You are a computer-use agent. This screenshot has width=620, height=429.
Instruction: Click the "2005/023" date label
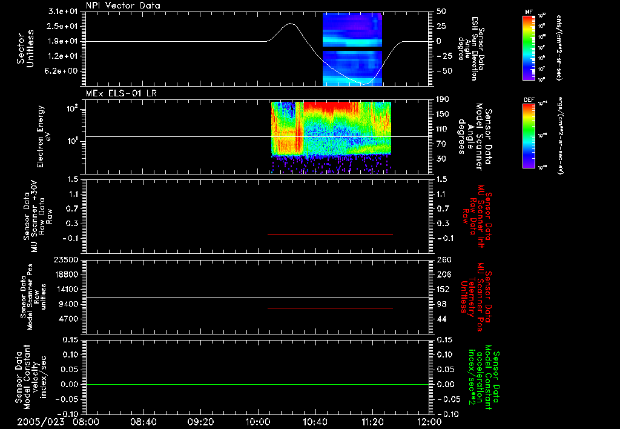click(41, 422)
